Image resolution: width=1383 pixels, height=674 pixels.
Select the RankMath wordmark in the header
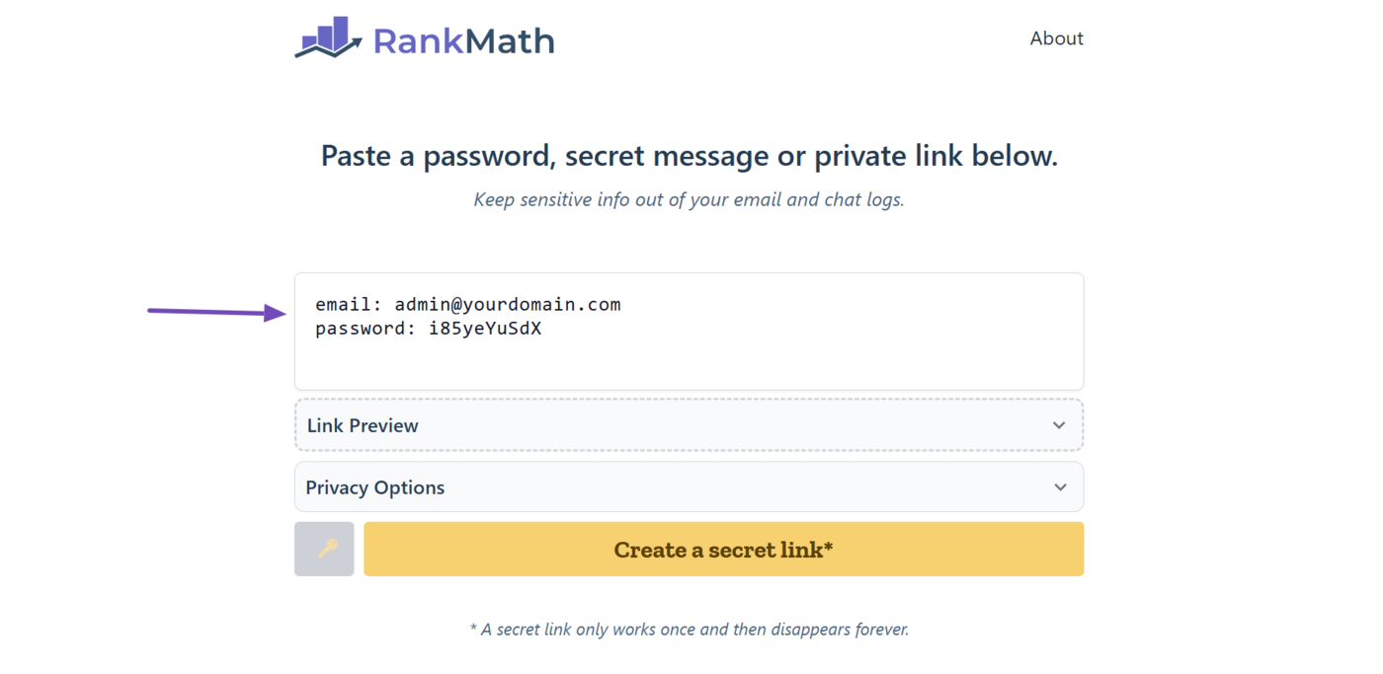point(463,39)
